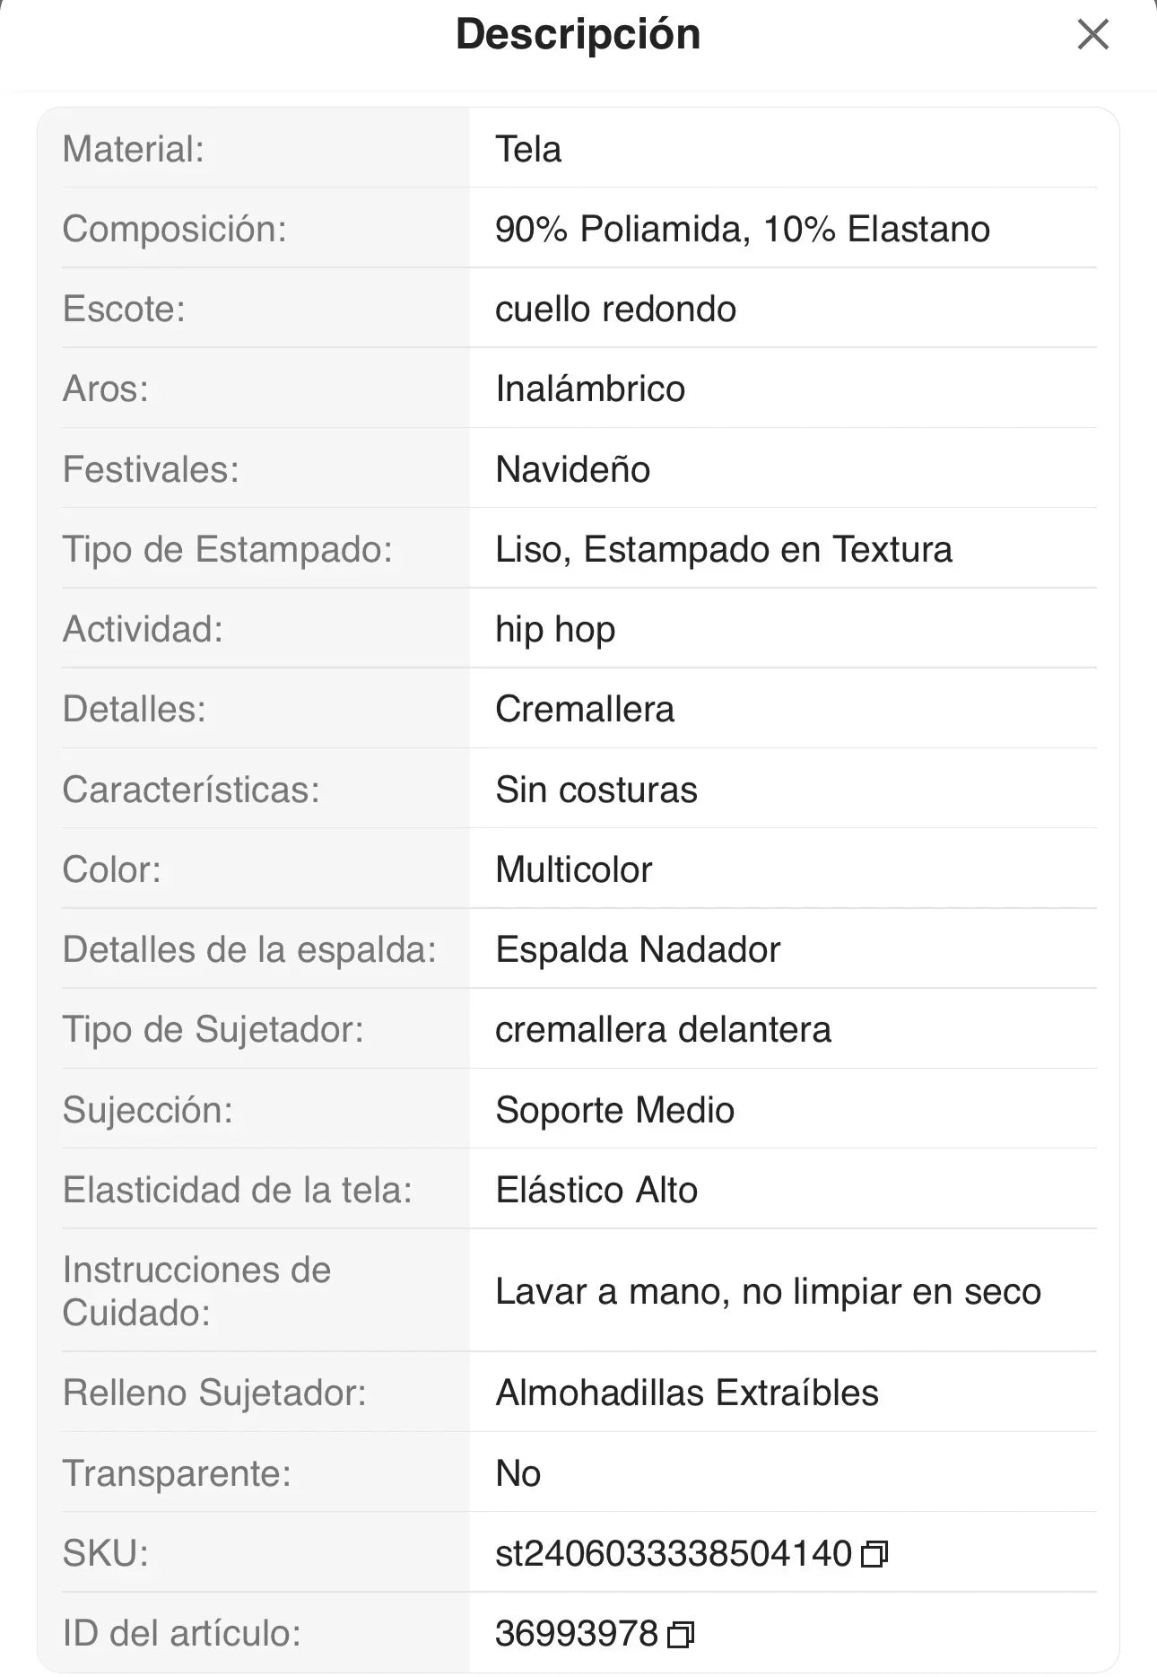Click the Sin costuras characteristic

pos(596,790)
